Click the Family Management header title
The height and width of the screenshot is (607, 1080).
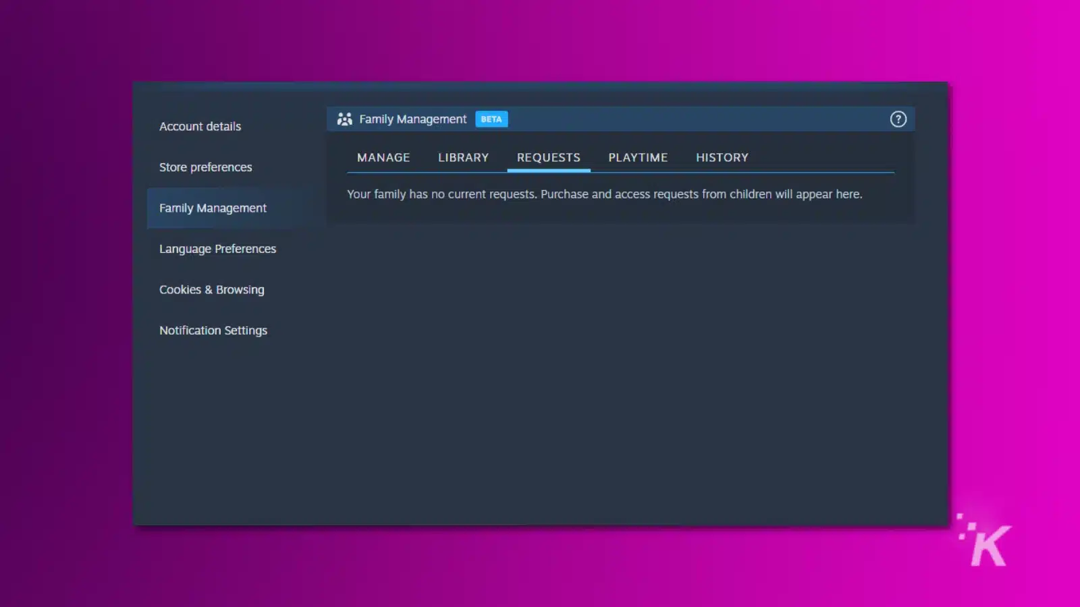click(412, 119)
